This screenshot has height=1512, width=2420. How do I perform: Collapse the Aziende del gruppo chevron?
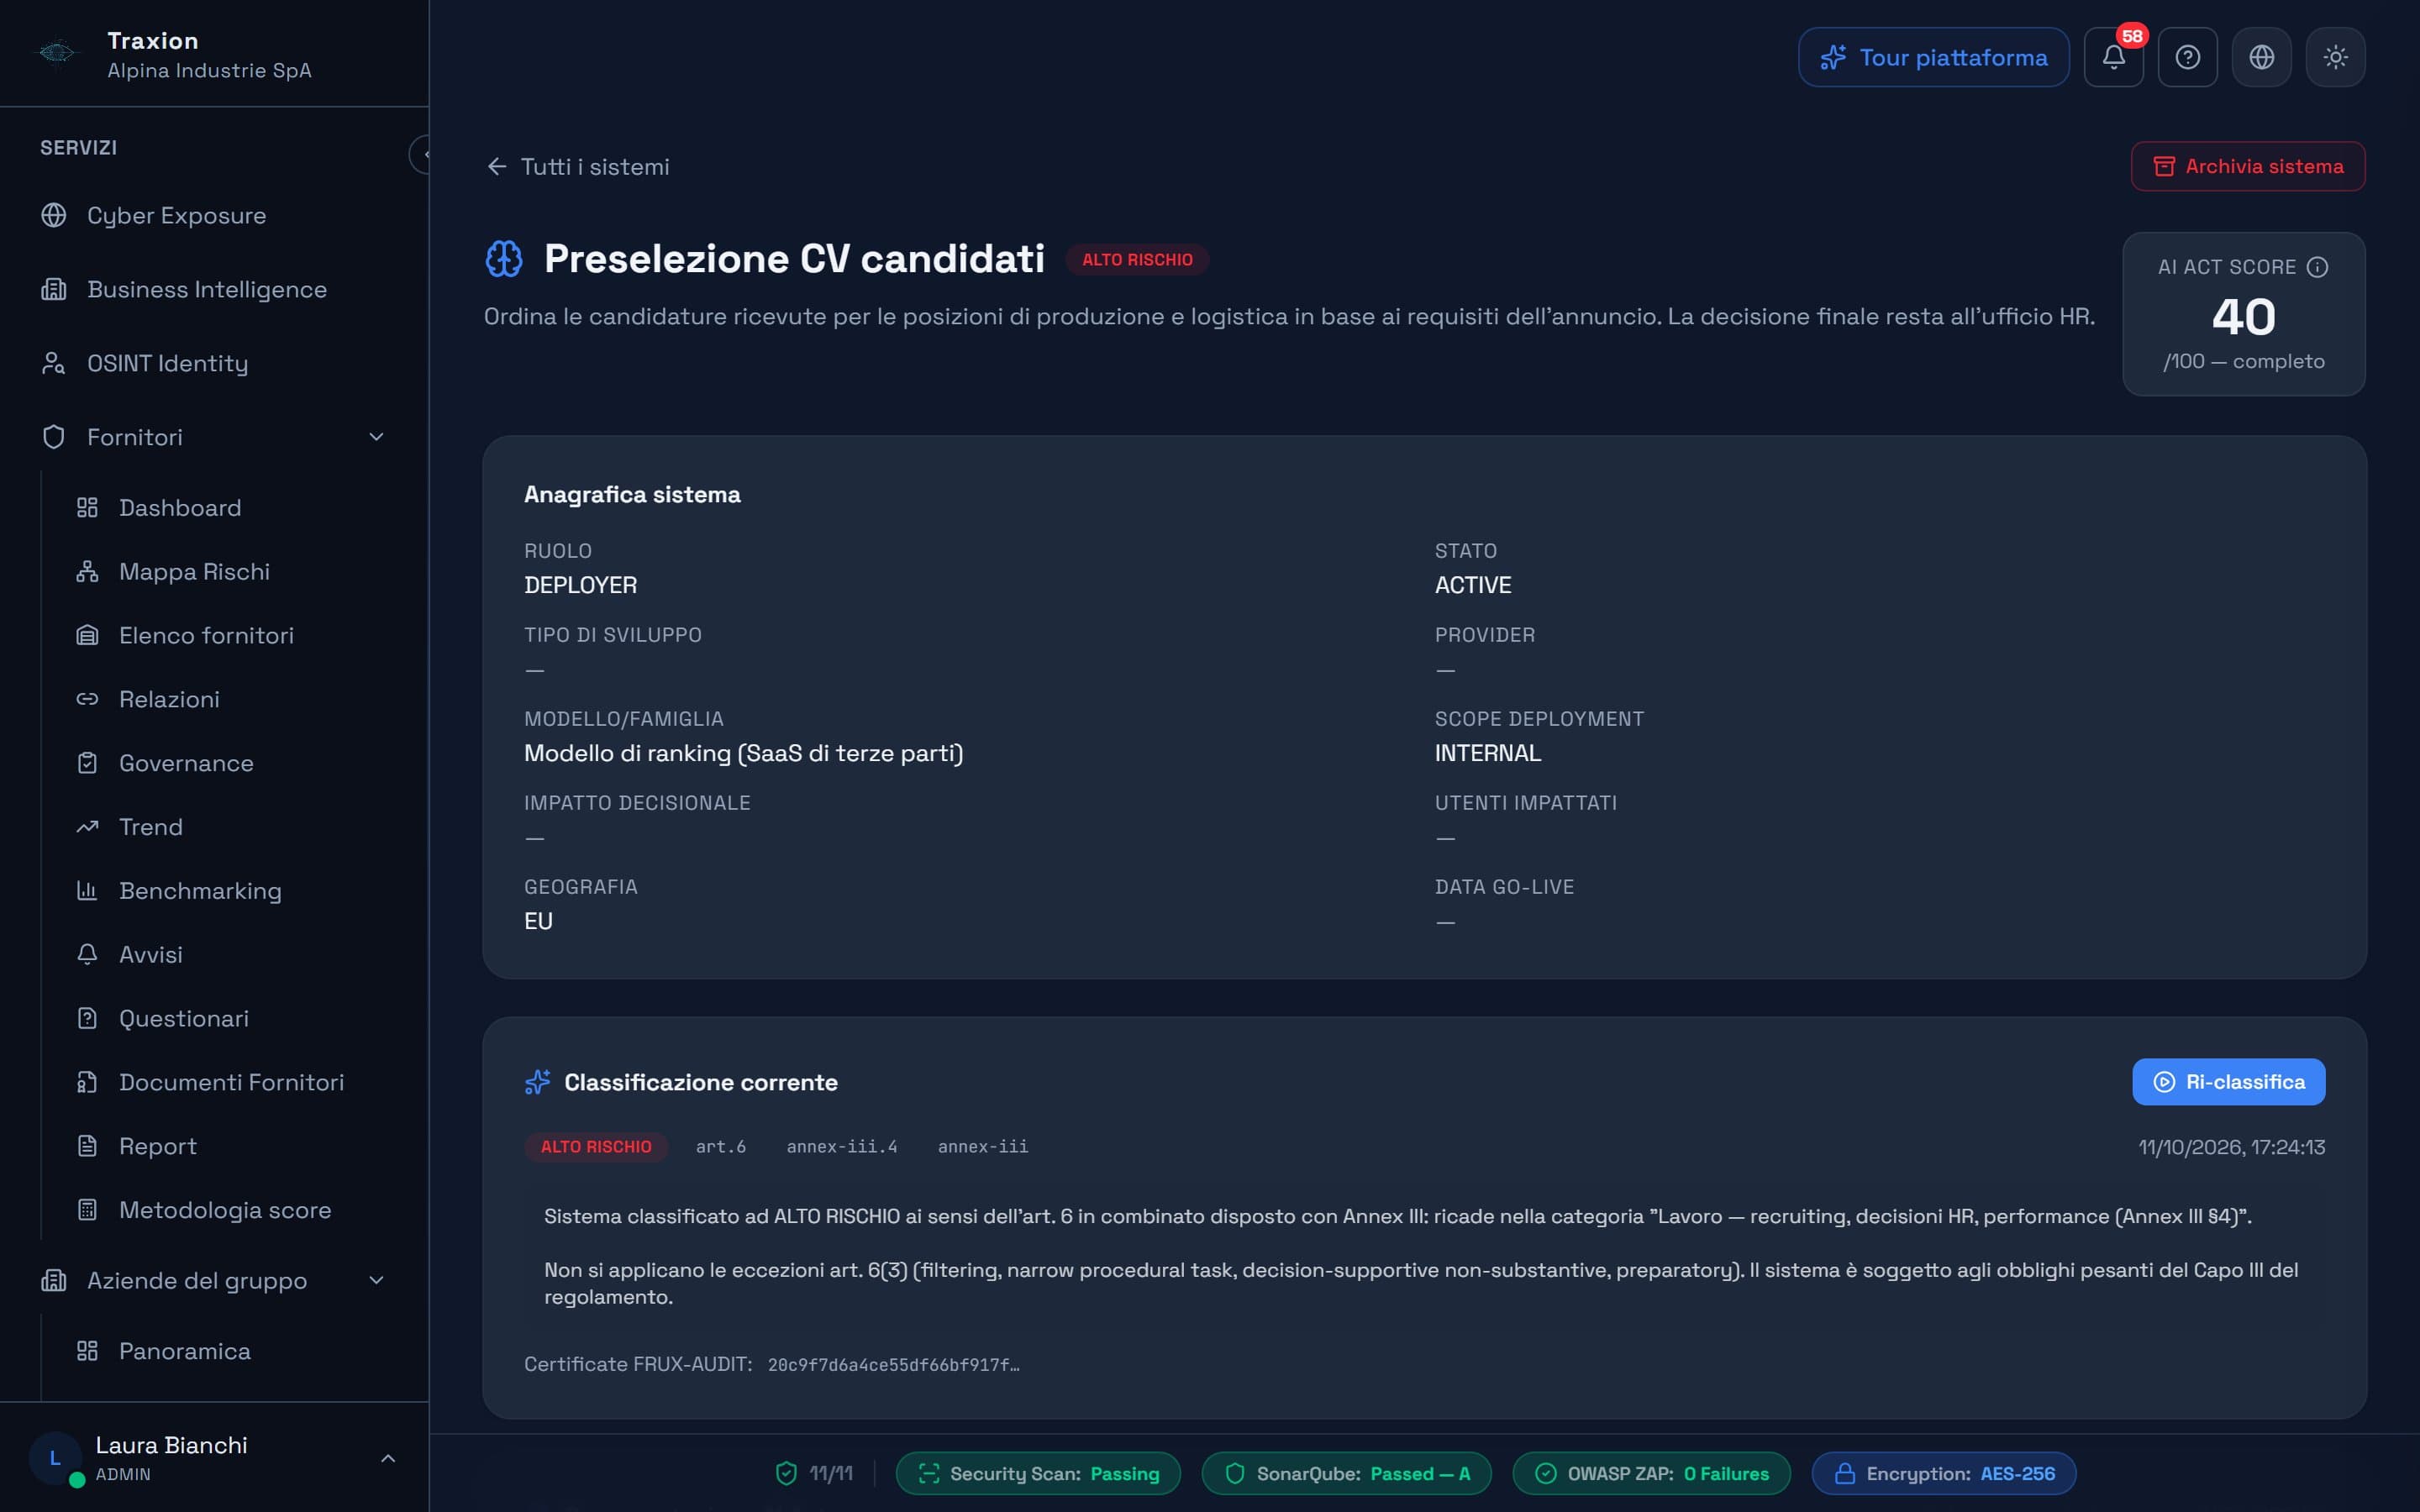[x=377, y=1280]
